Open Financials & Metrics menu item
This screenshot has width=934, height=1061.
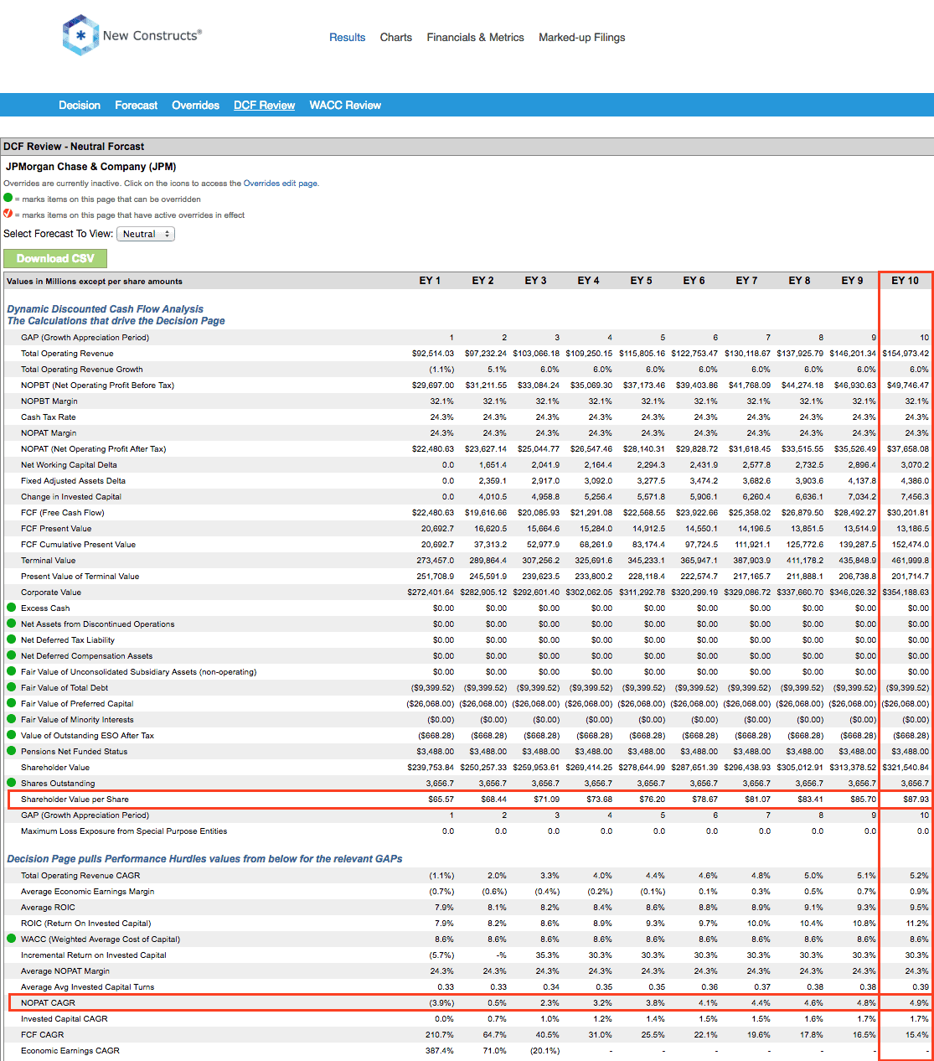pyautogui.click(x=475, y=37)
